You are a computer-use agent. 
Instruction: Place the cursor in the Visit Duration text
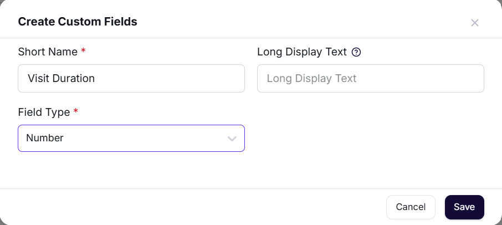pyautogui.click(x=61, y=78)
